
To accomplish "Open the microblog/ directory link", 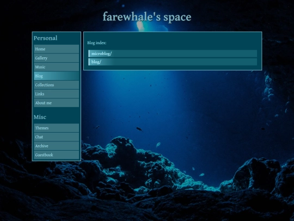I will [173, 53].
